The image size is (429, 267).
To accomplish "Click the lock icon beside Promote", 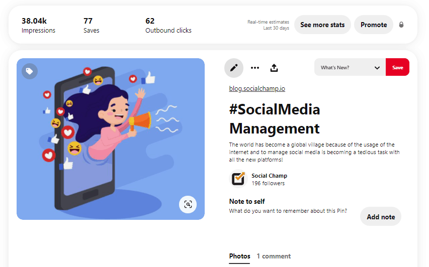I will click(401, 25).
